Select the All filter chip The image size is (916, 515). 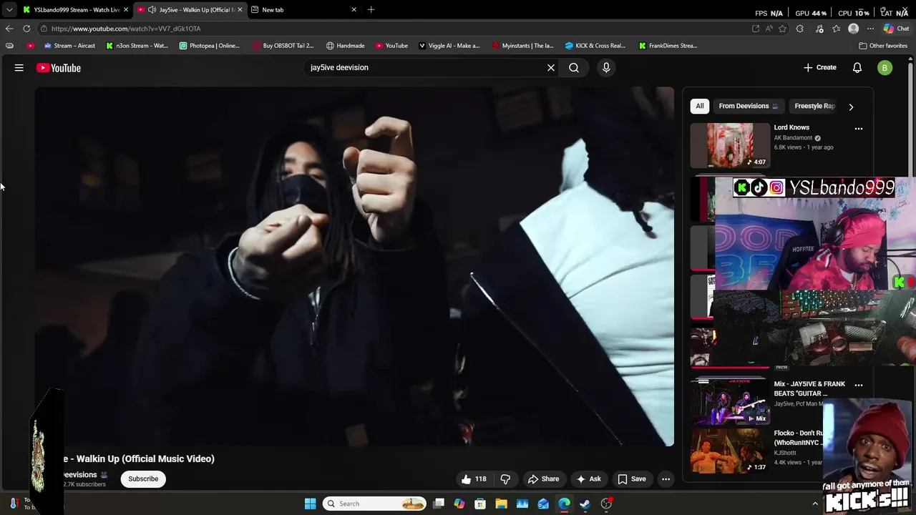[x=700, y=106]
